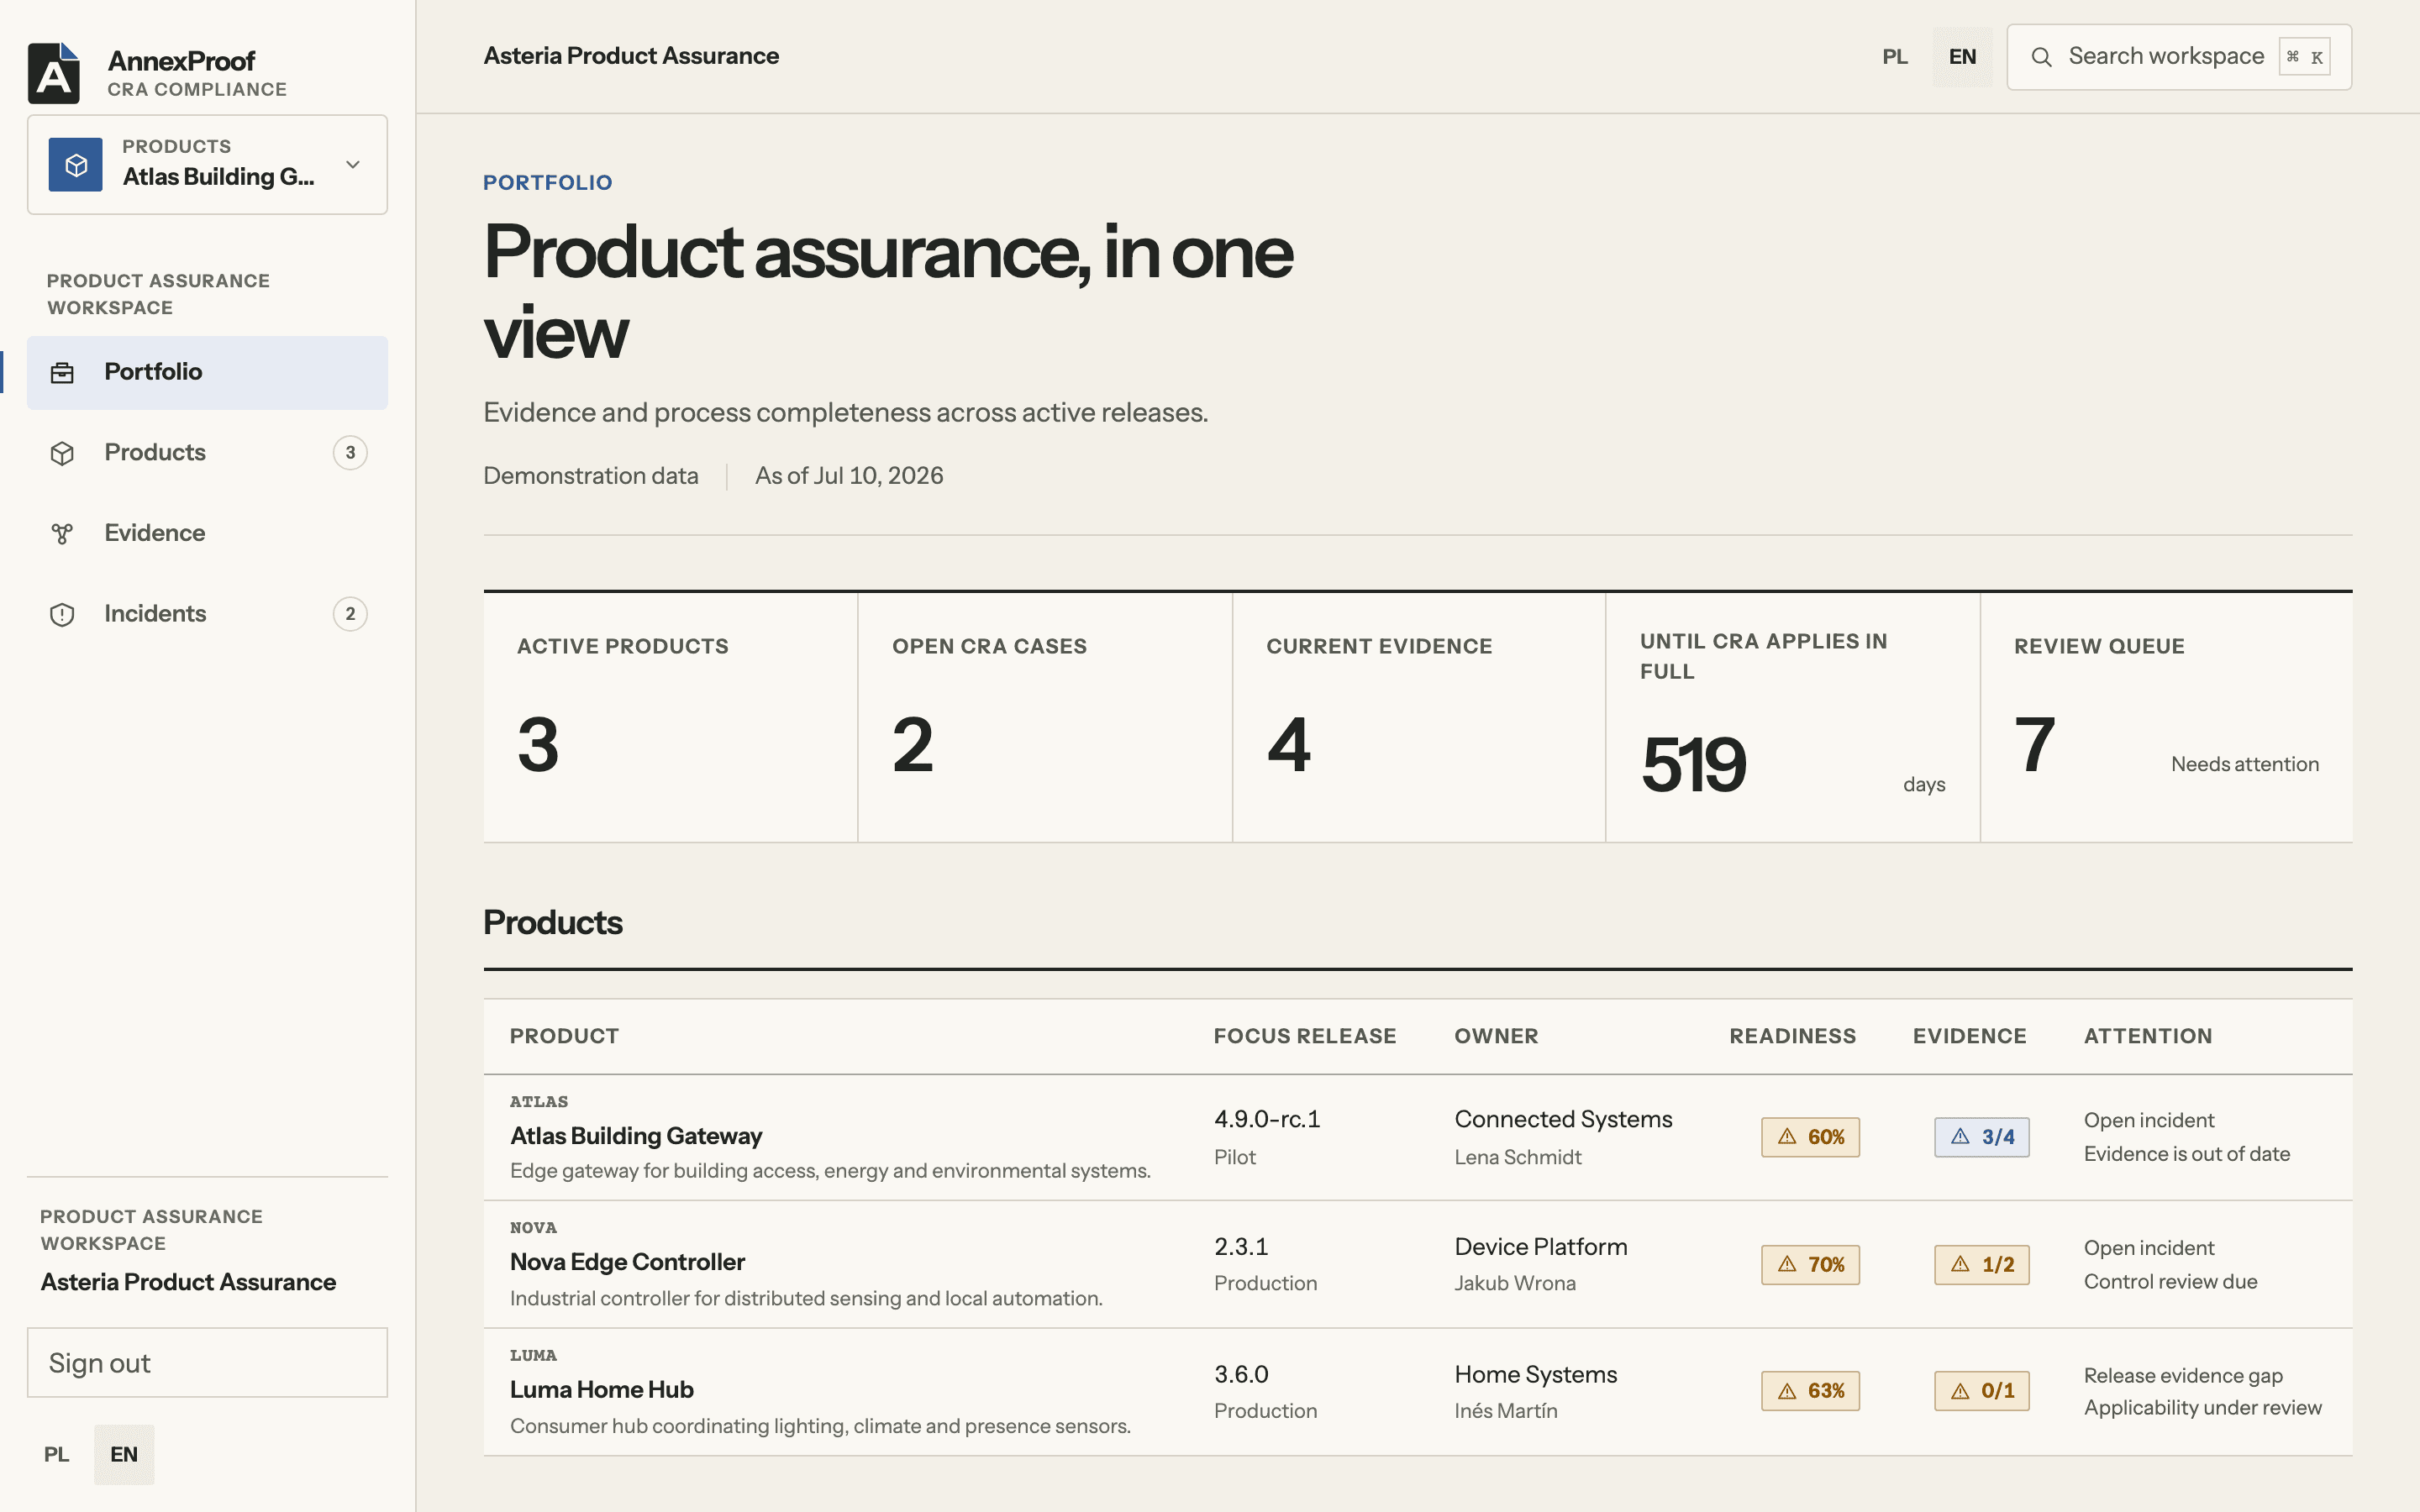Viewport: 2420px width, 1512px height.
Task: Open the Review Queue card
Action: (2167, 717)
